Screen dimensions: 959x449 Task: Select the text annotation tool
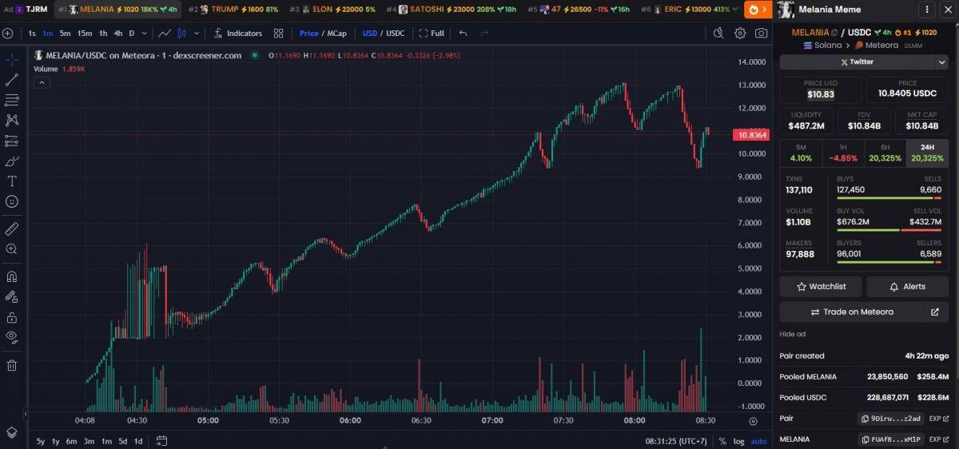[12, 181]
